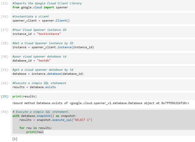The height and width of the screenshot is (142, 195).
Task: Click the "testinstance" string value
Action: (49, 34)
